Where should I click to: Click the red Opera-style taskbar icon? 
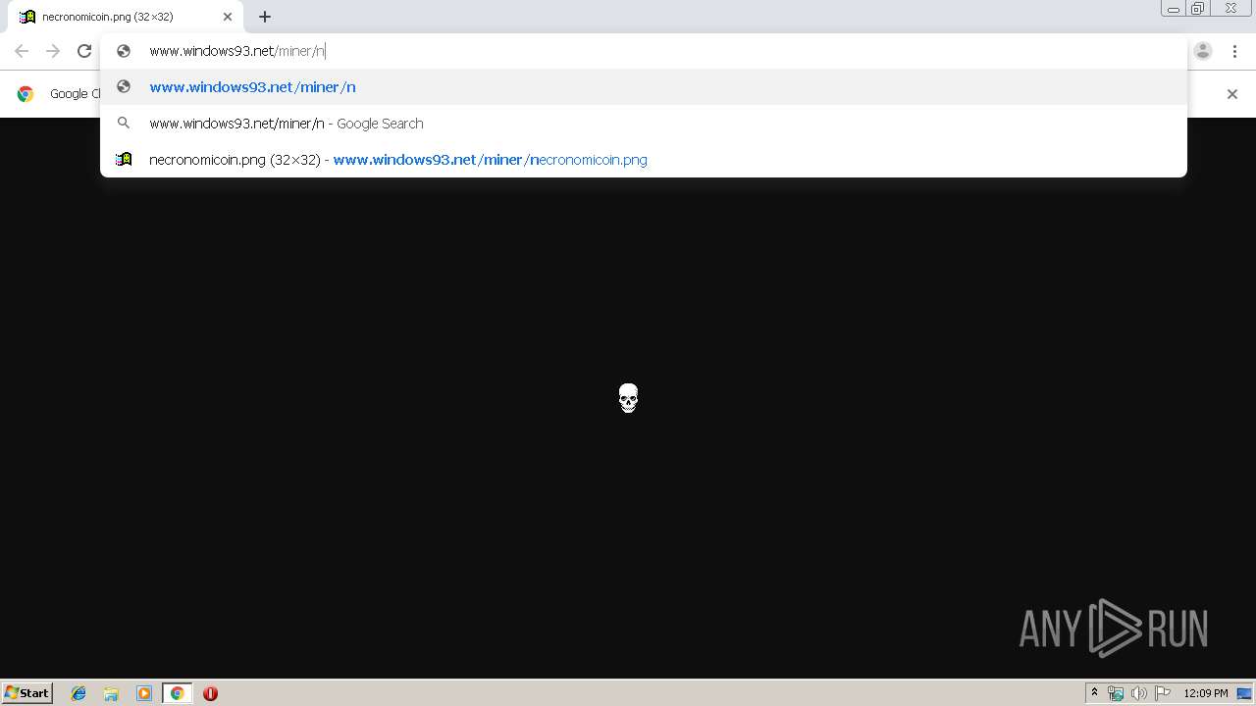coord(210,693)
